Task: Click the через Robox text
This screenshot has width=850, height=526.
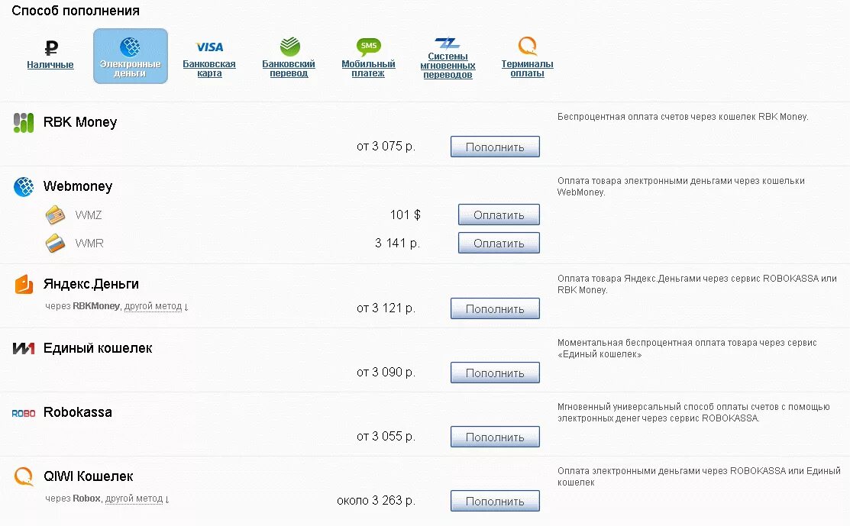Action: pos(73,499)
